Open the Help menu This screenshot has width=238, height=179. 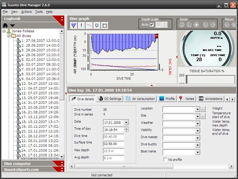pos(49,12)
